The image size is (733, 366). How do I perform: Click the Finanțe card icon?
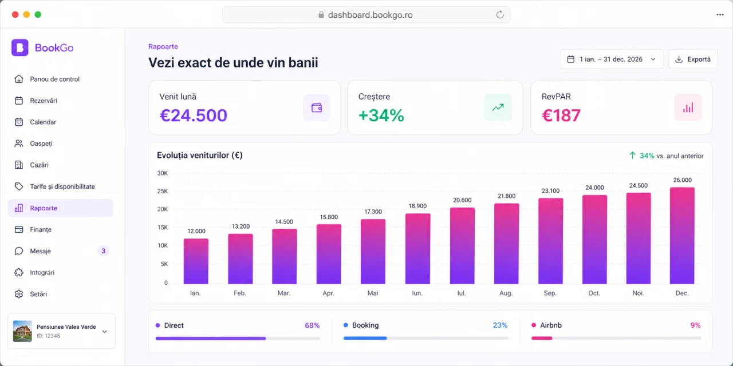pos(19,229)
